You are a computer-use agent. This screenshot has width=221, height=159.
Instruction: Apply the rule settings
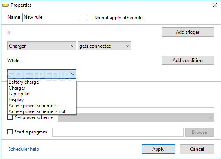tap(158, 149)
